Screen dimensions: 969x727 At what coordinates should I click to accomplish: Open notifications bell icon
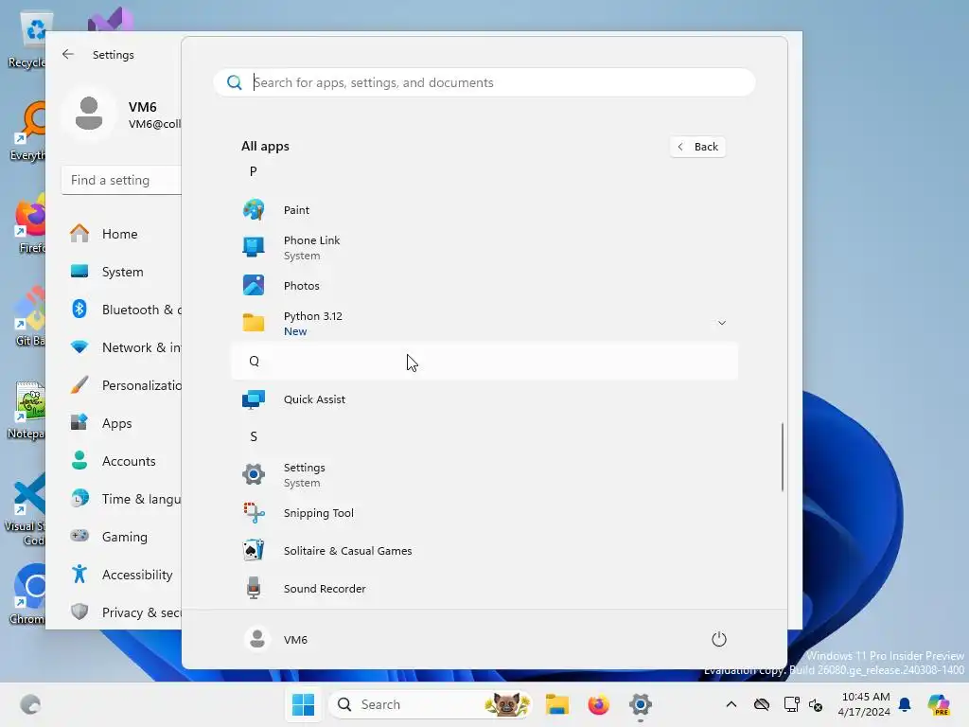905,704
